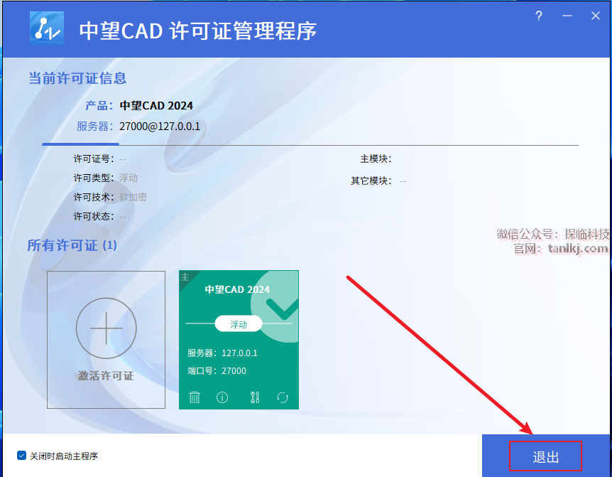Screen dimensions: 612x477
Task: Toggle 关闭时启动主程序 checkbox
Action: pyautogui.click(x=21, y=456)
